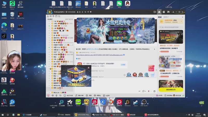Click the left arrow beside game icons row
The height and width of the screenshot is (117, 208).
coord(125,75)
